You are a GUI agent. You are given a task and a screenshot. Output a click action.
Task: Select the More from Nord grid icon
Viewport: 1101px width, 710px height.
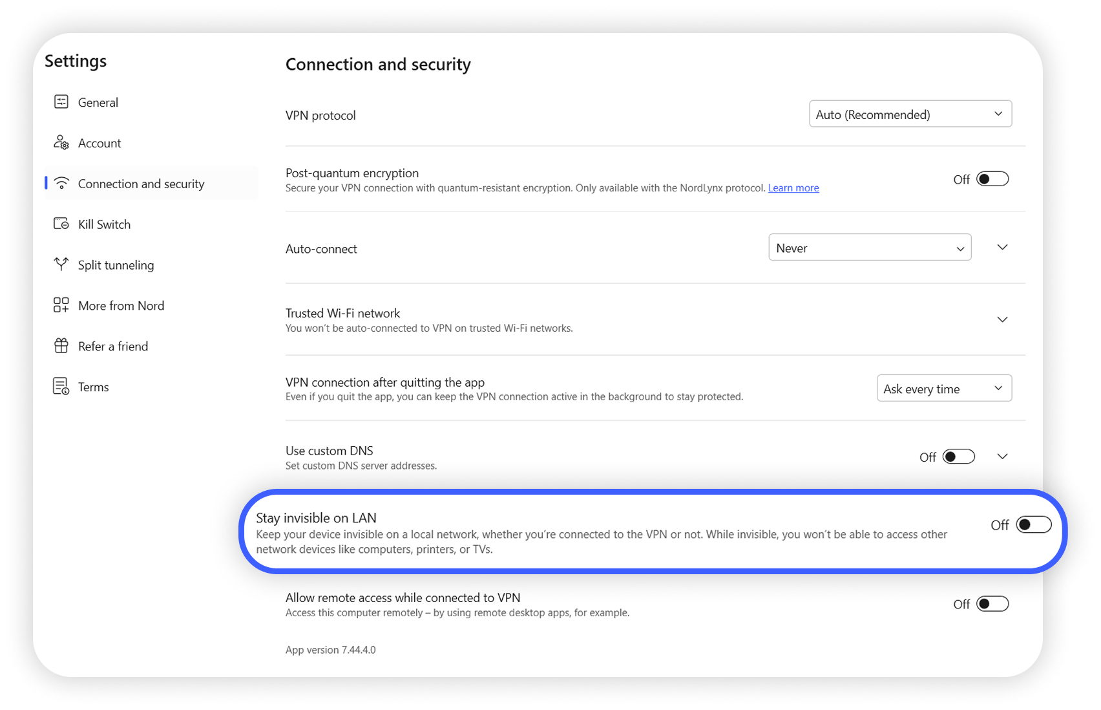click(x=61, y=305)
